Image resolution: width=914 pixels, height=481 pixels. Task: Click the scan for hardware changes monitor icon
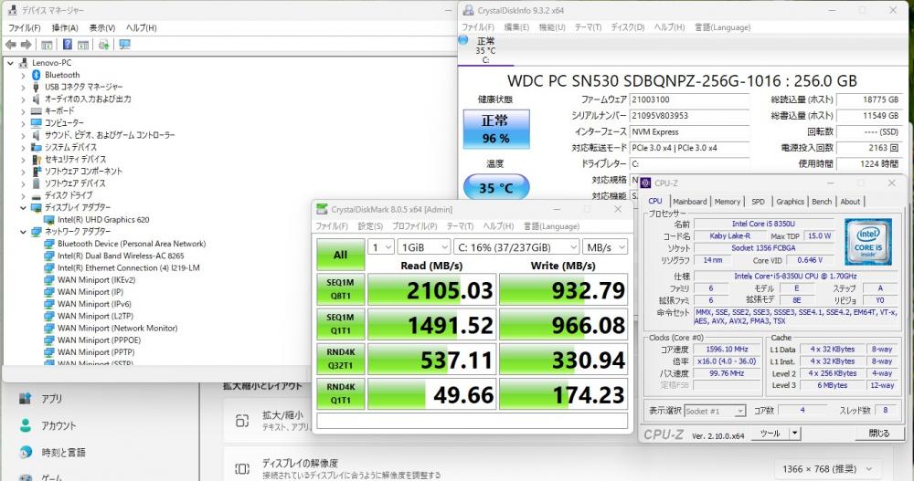point(124,44)
